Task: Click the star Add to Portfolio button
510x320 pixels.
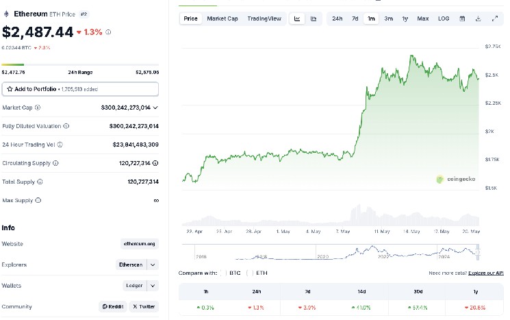Action: click(x=81, y=89)
